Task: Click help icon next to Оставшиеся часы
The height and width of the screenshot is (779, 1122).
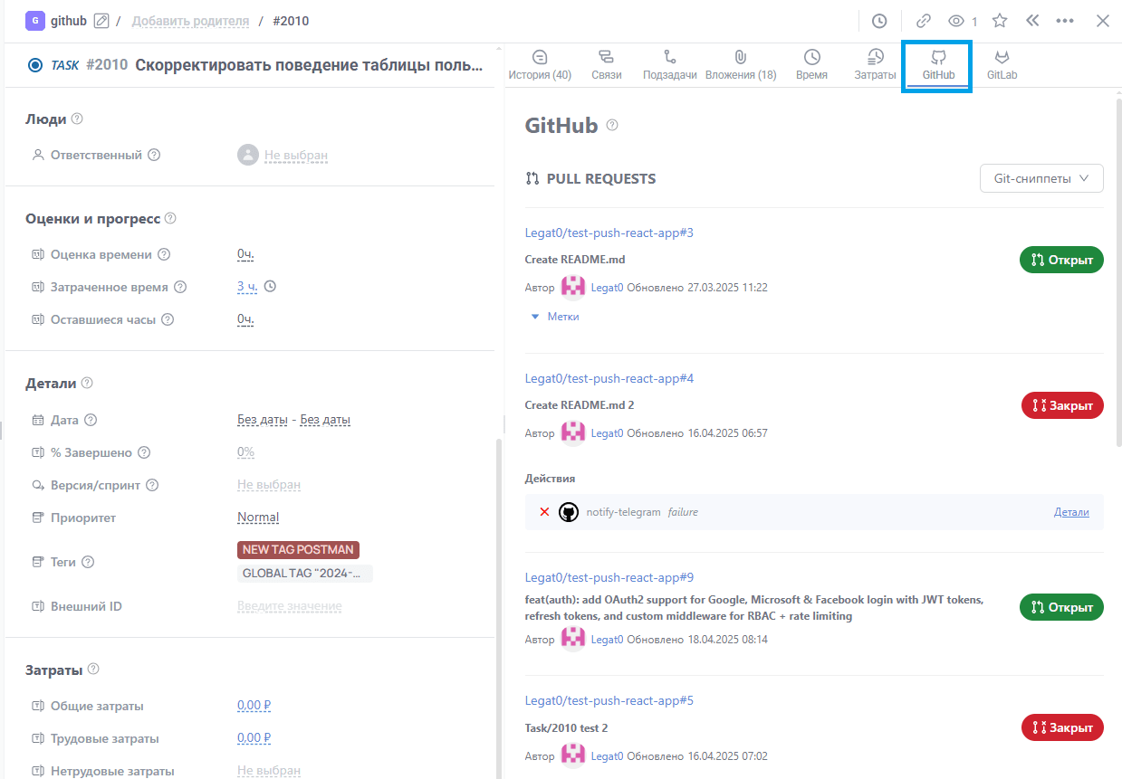Action: coord(168,319)
